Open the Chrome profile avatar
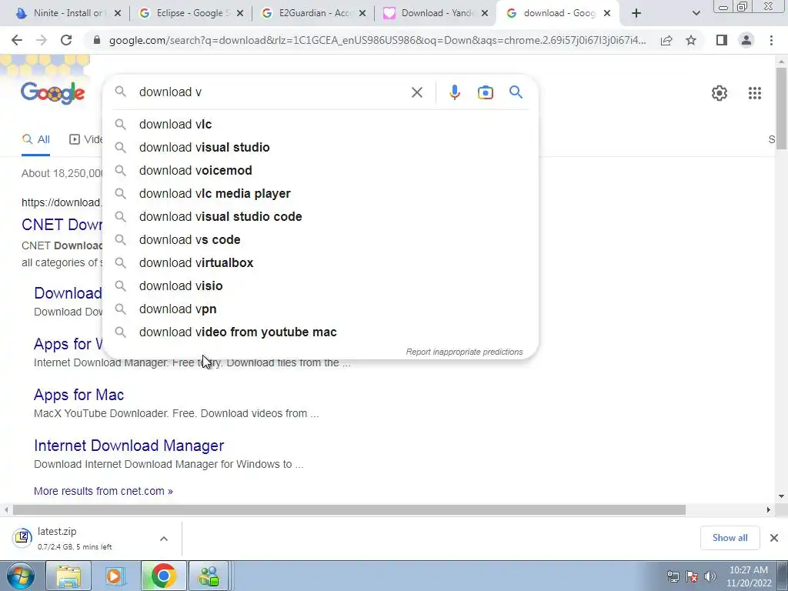Screen dimensions: 788x591 [746, 40]
